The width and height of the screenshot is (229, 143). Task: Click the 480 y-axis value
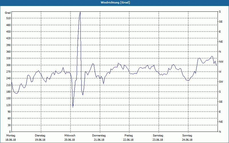[9, 25]
